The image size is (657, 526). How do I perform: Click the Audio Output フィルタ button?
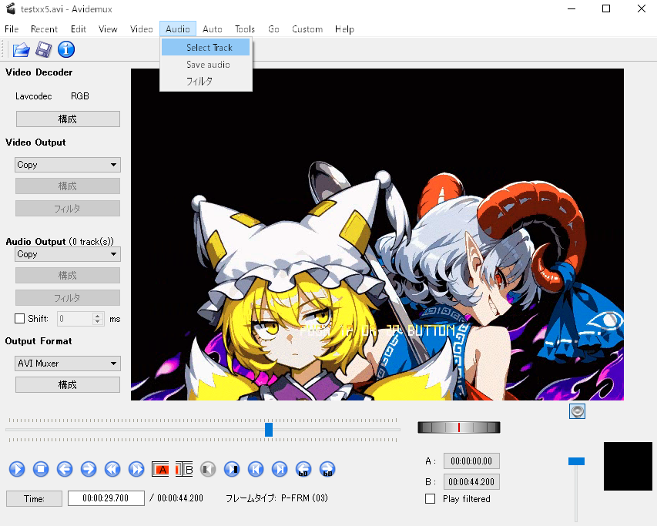pos(68,298)
